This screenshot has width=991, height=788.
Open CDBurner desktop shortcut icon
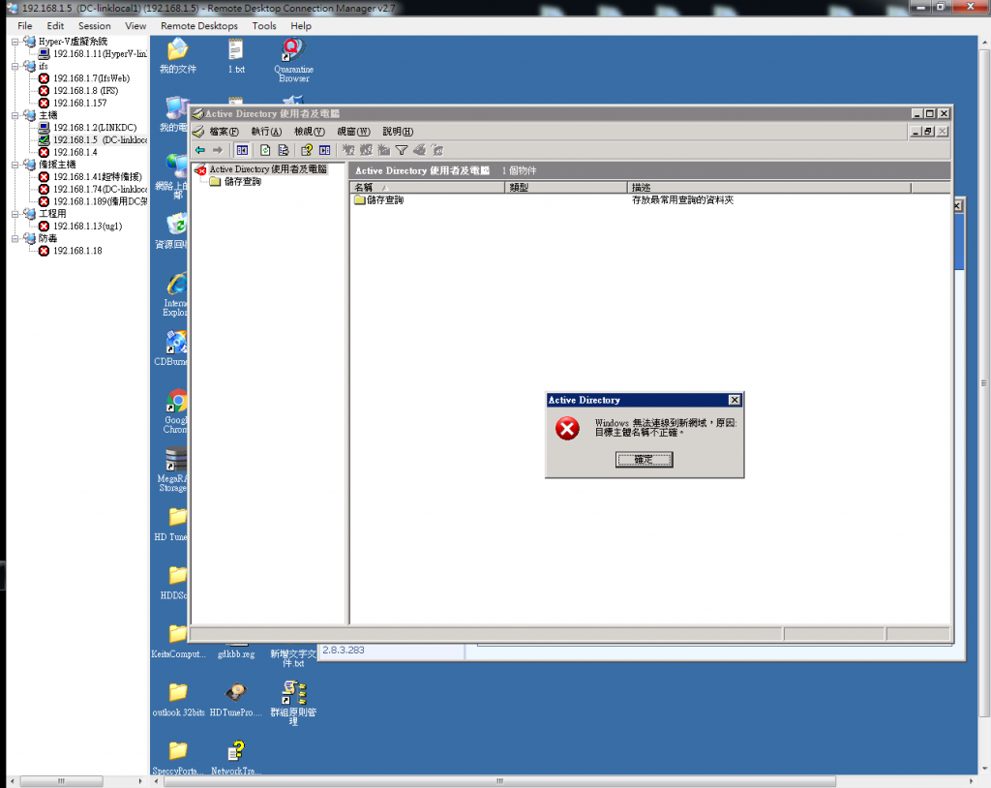tap(172, 348)
